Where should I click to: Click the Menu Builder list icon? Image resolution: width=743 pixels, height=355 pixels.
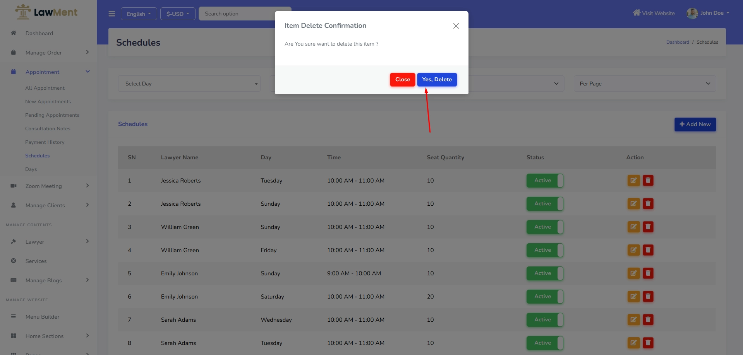pos(14,316)
